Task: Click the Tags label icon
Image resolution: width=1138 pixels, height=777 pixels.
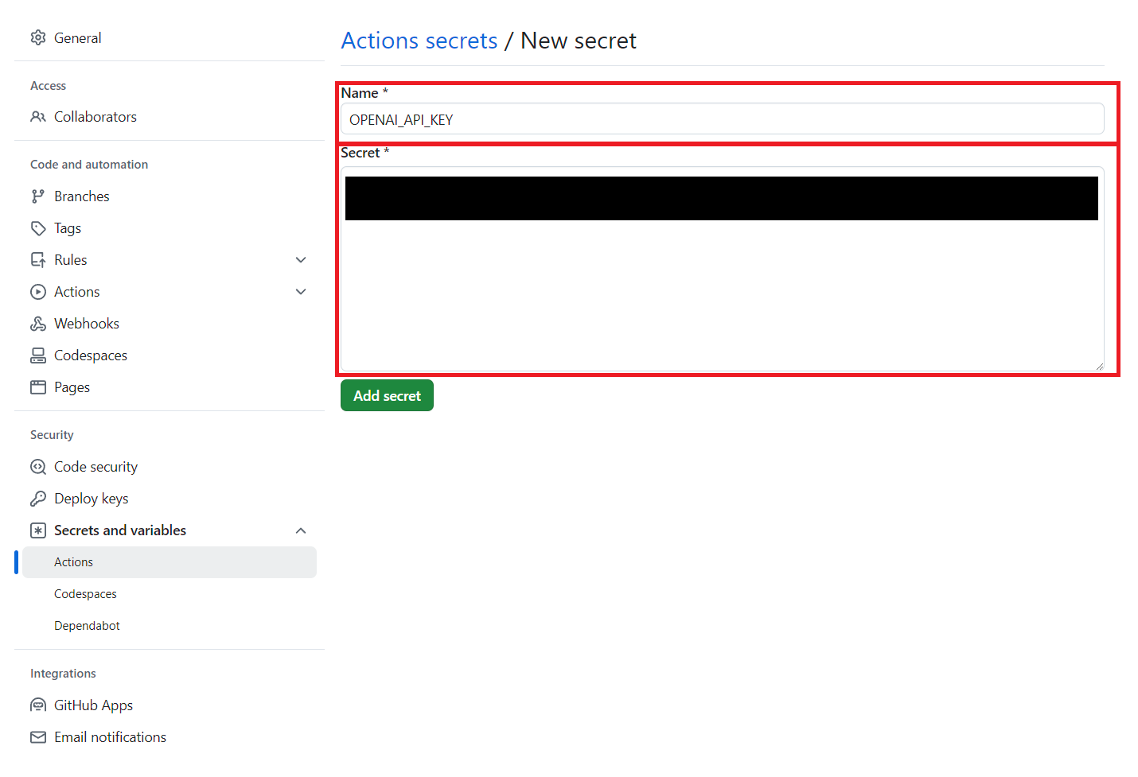Action: (x=38, y=228)
